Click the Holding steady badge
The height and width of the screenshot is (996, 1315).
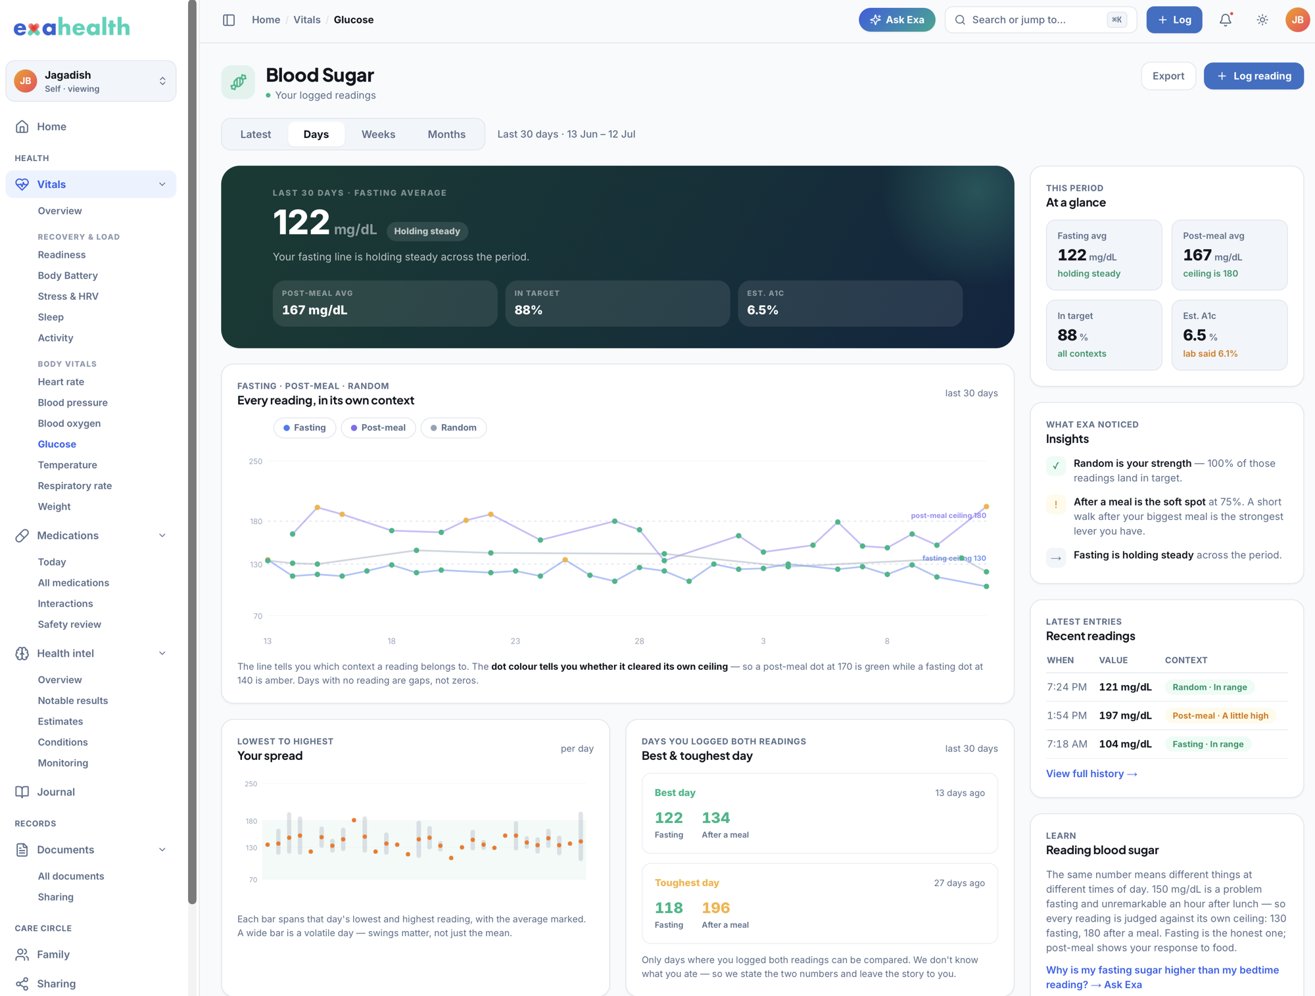click(x=427, y=231)
